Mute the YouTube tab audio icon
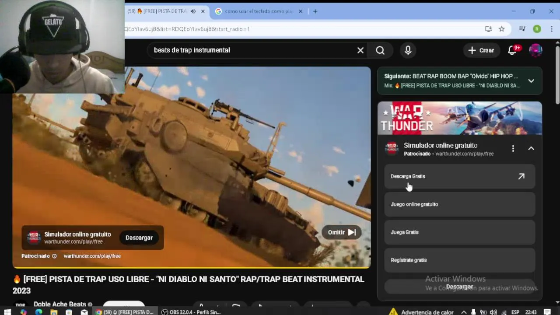560x315 pixels. [193, 11]
